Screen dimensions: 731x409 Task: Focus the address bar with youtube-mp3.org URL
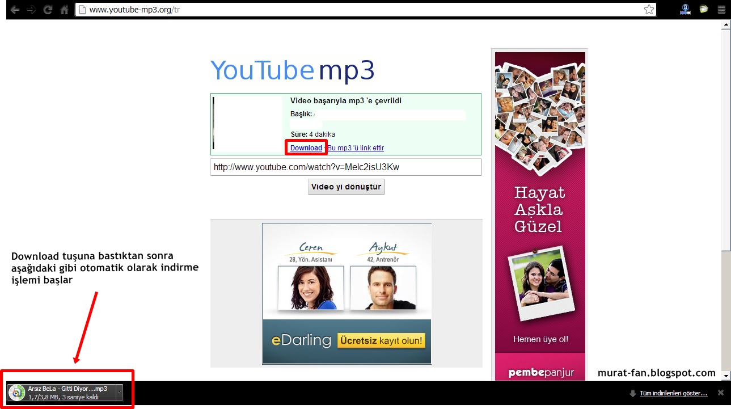(x=365, y=10)
